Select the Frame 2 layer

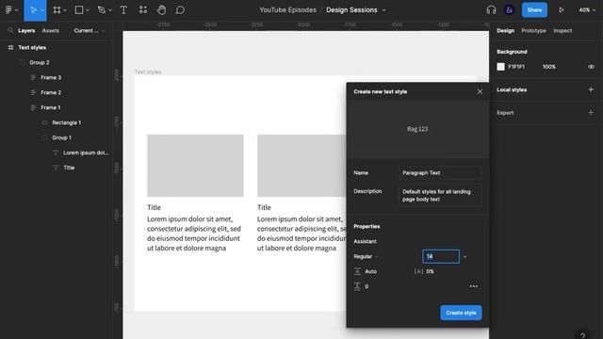click(51, 92)
